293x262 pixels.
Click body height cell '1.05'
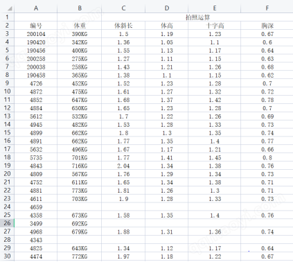tap(167, 42)
